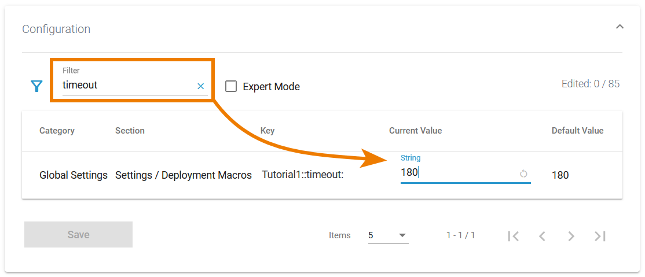The image size is (645, 277).
Task: Jump to the last page of results
Action: (x=600, y=236)
